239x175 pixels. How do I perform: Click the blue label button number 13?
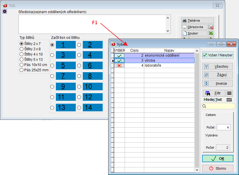pos(66,108)
